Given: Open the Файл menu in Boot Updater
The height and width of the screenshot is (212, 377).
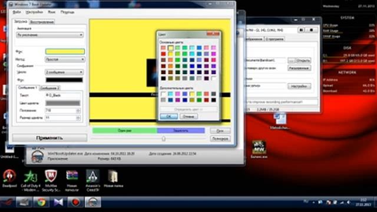Looking at the screenshot, I should click(16, 12).
